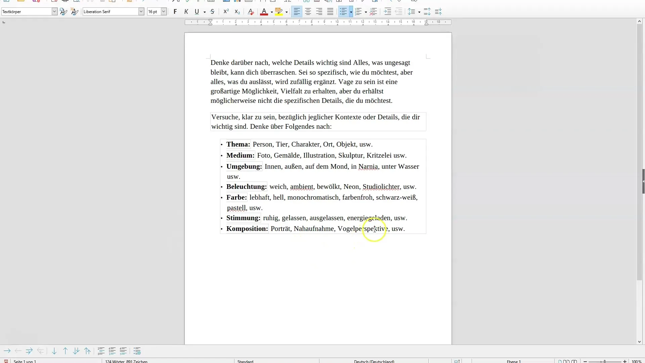Expand the paragraph style dropdown Textkörper
The height and width of the screenshot is (363, 645).
[x=54, y=11]
